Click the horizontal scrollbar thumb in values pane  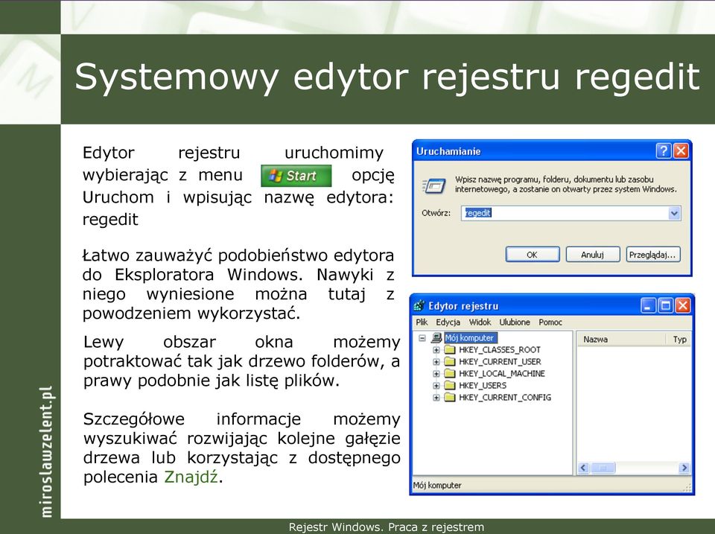603,468
